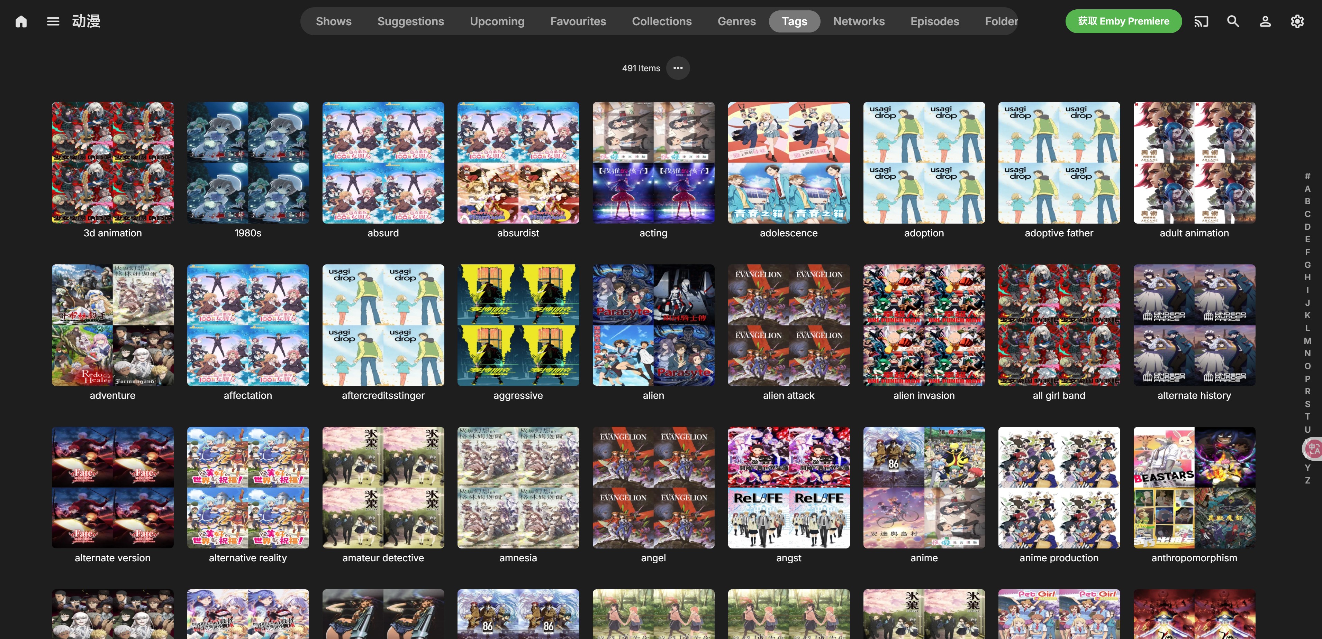Switch to the Networks tab
Screen dimensions: 1322x639
pyautogui.click(x=859, y=21)
